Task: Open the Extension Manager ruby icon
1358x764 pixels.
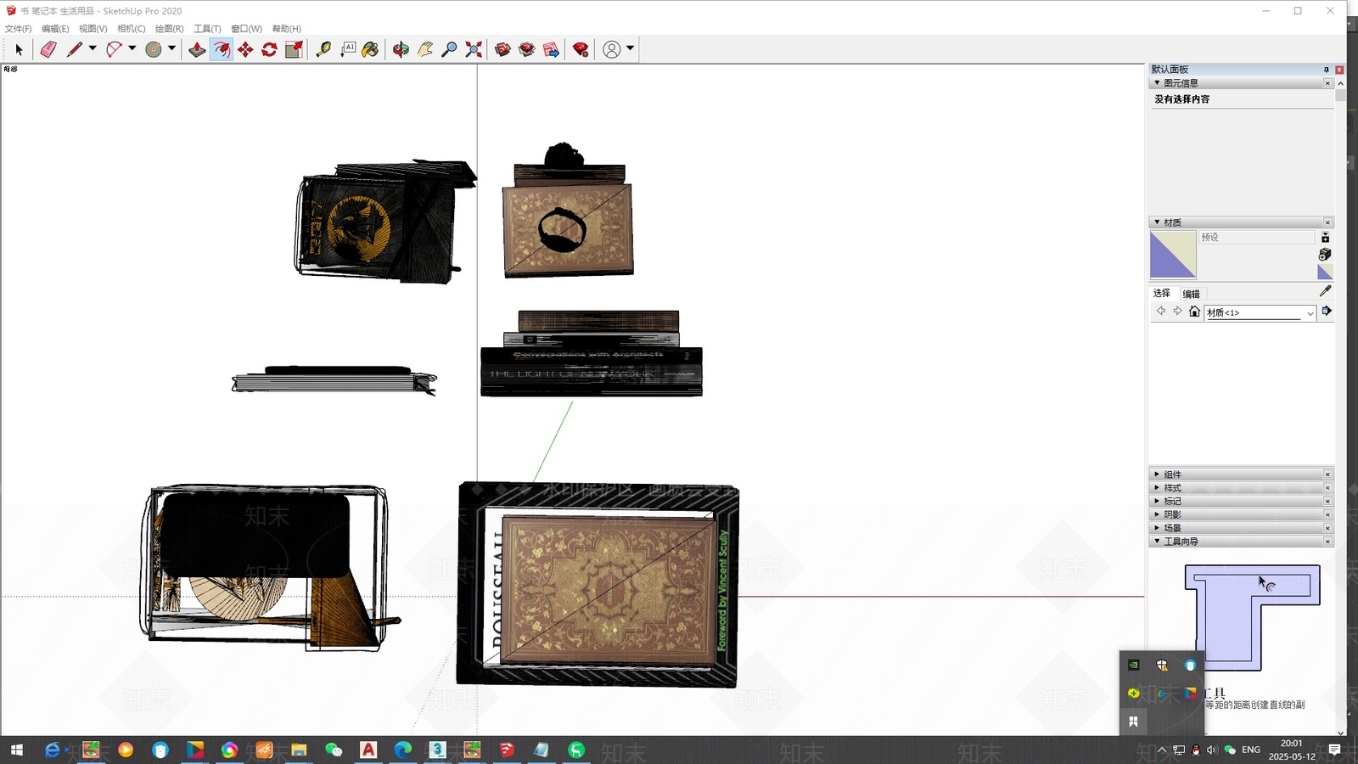Action: (x=581, y=50)
